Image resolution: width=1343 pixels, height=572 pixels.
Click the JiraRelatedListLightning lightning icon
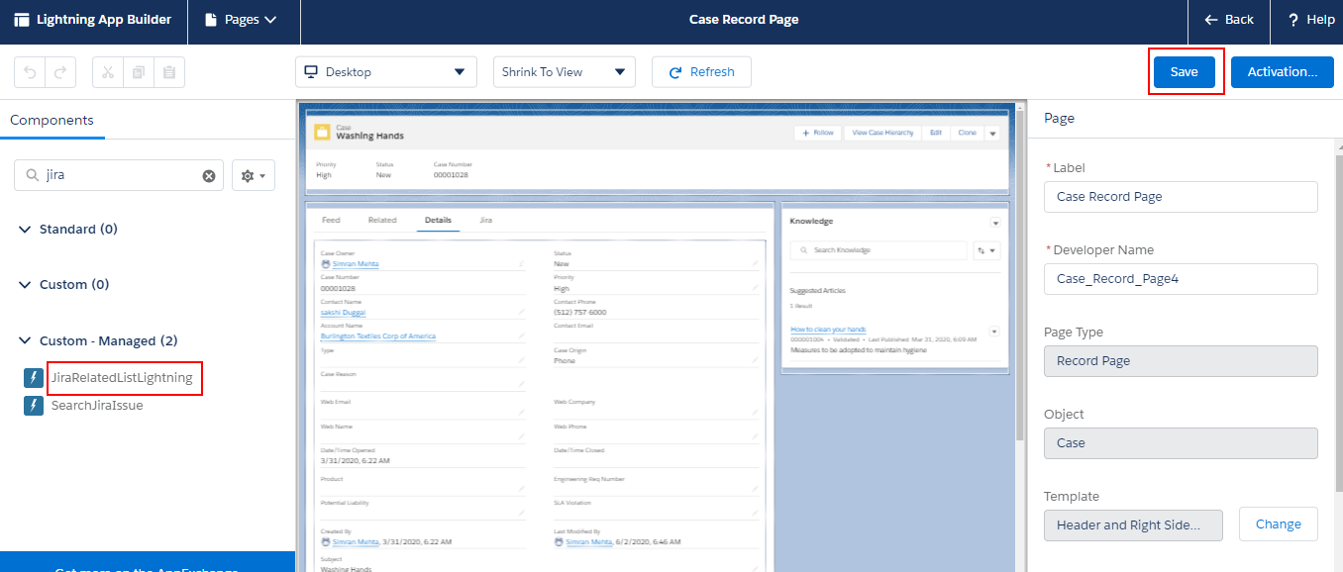point(34,378)
